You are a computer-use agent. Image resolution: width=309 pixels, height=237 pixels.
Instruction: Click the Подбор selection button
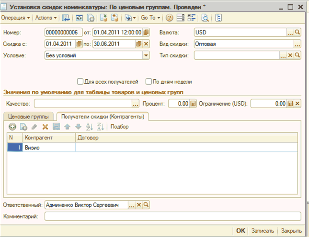[x=119, y=127]
